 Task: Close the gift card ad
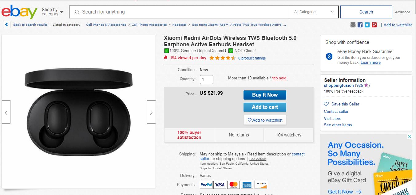click(x=409, y=137)
